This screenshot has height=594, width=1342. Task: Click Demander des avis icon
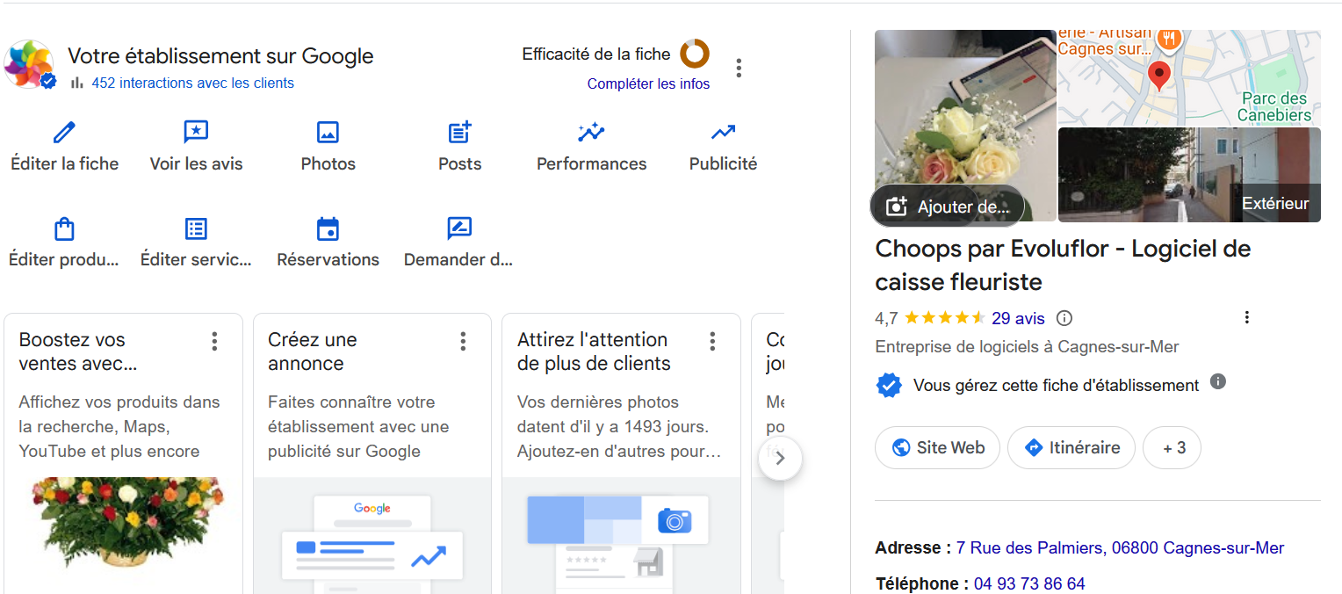coord(459,228)
